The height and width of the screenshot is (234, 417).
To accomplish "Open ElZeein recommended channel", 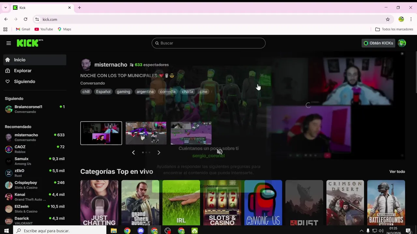I will [x=35, y=209].
